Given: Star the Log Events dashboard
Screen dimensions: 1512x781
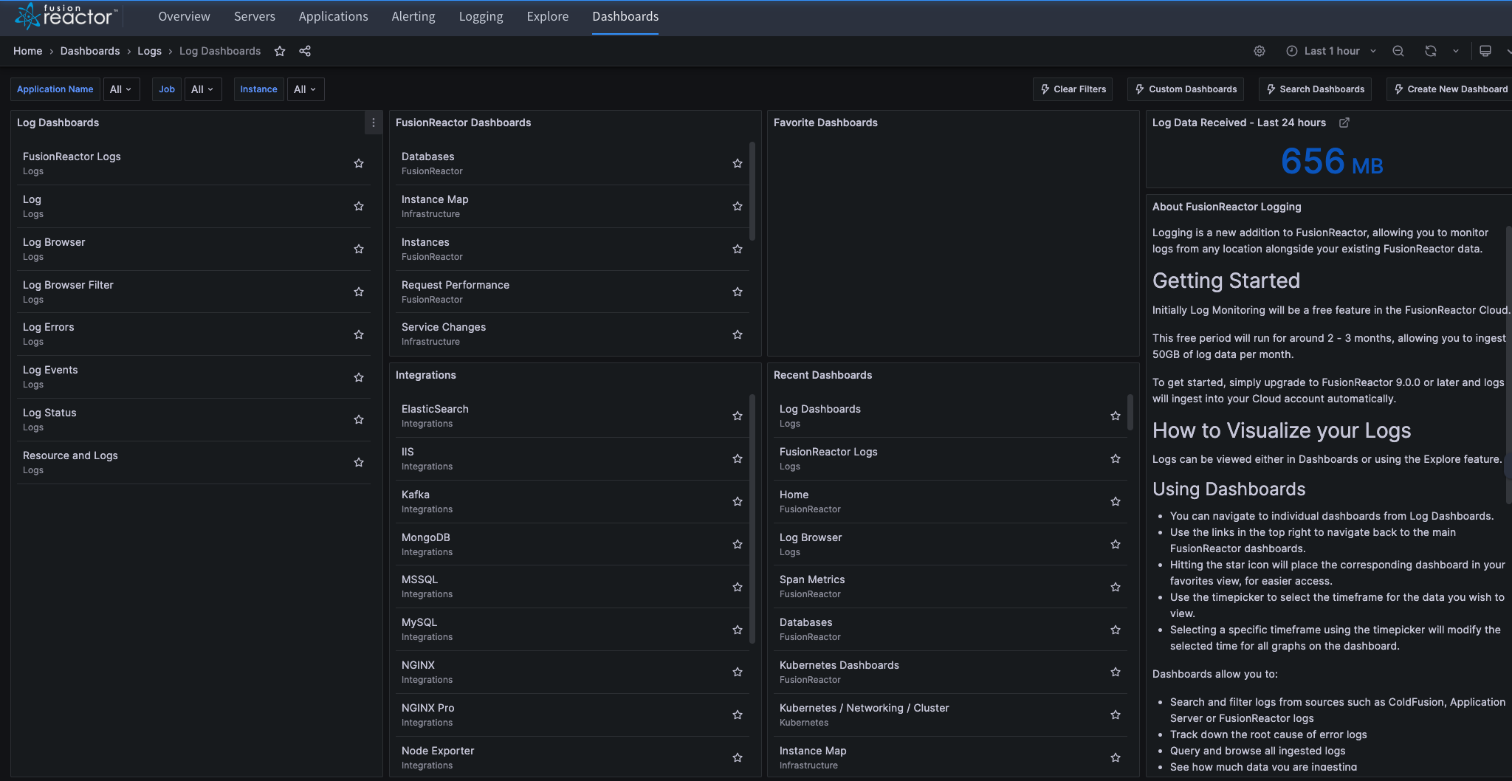Looking at the screenshot, I should coord(359,377).
